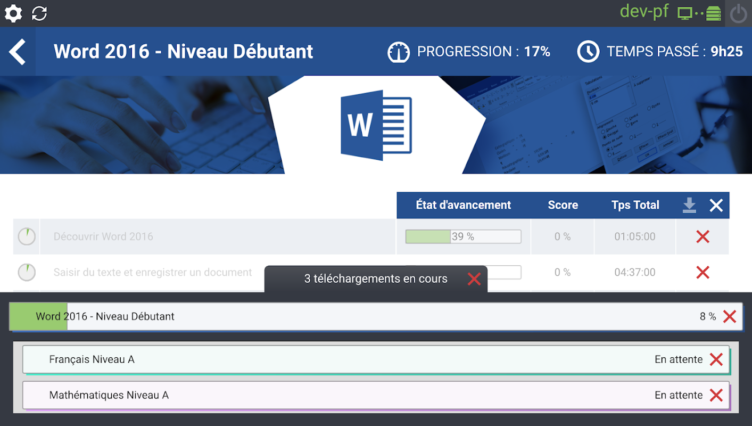Click the Word 2016 download progress bar
This screenshot has height=426, width=752.
click(376, 316)
